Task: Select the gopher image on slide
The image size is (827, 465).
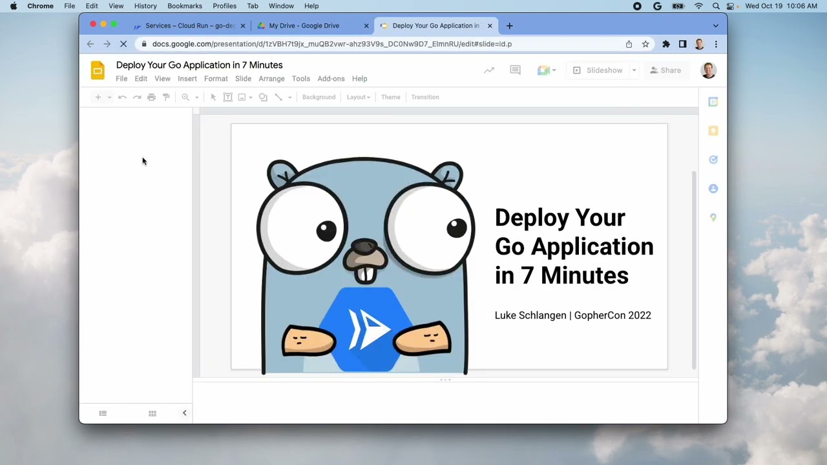Action: click(x=366, y=265)
